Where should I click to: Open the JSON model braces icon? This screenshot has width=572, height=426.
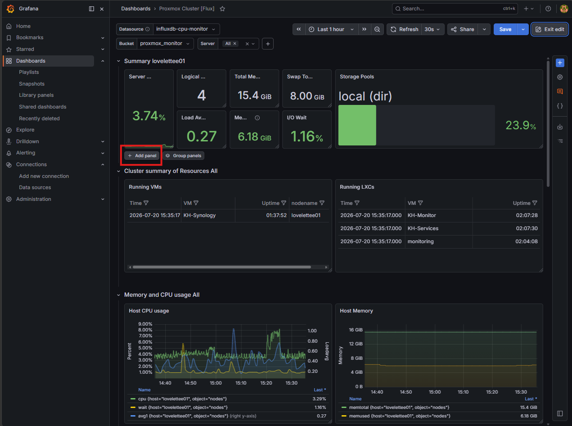click(x=560, y=106)
